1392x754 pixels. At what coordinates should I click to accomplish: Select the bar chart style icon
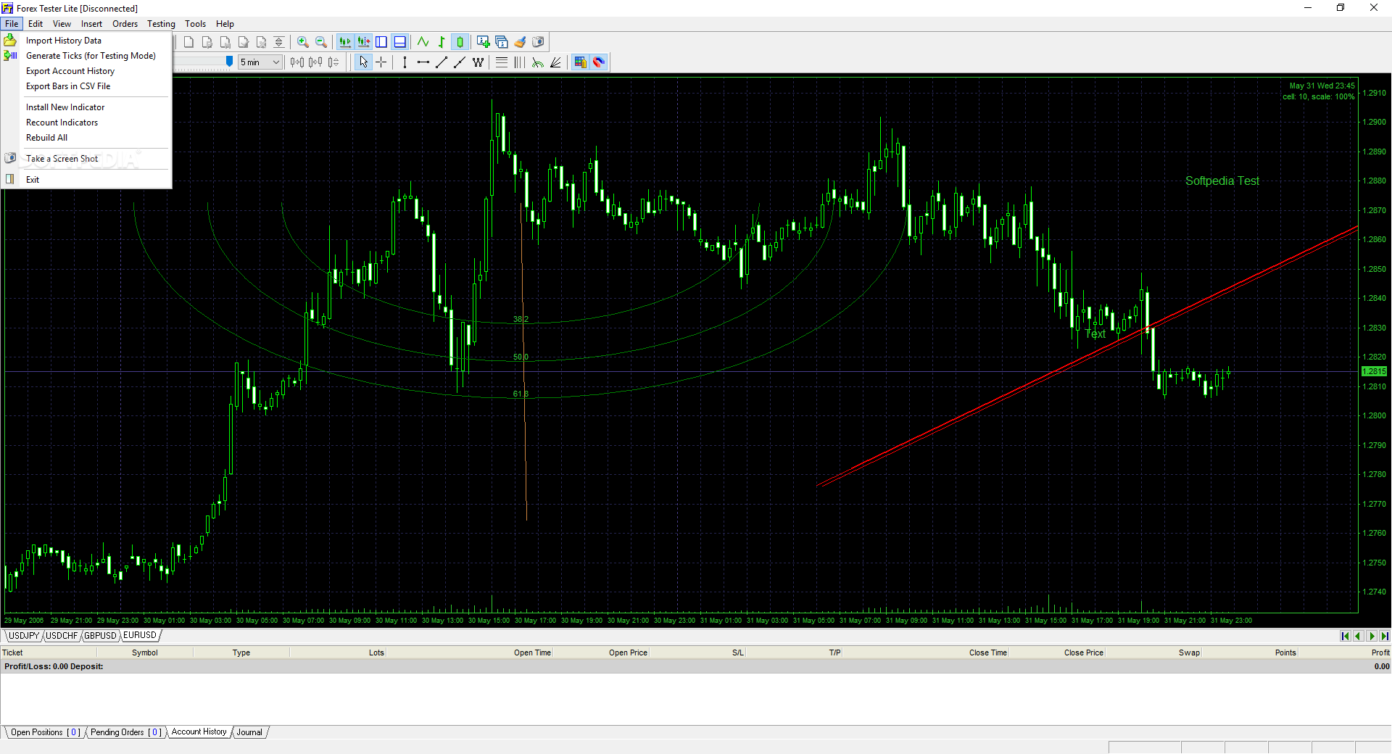pyautogui.click(x=442, y=42)
